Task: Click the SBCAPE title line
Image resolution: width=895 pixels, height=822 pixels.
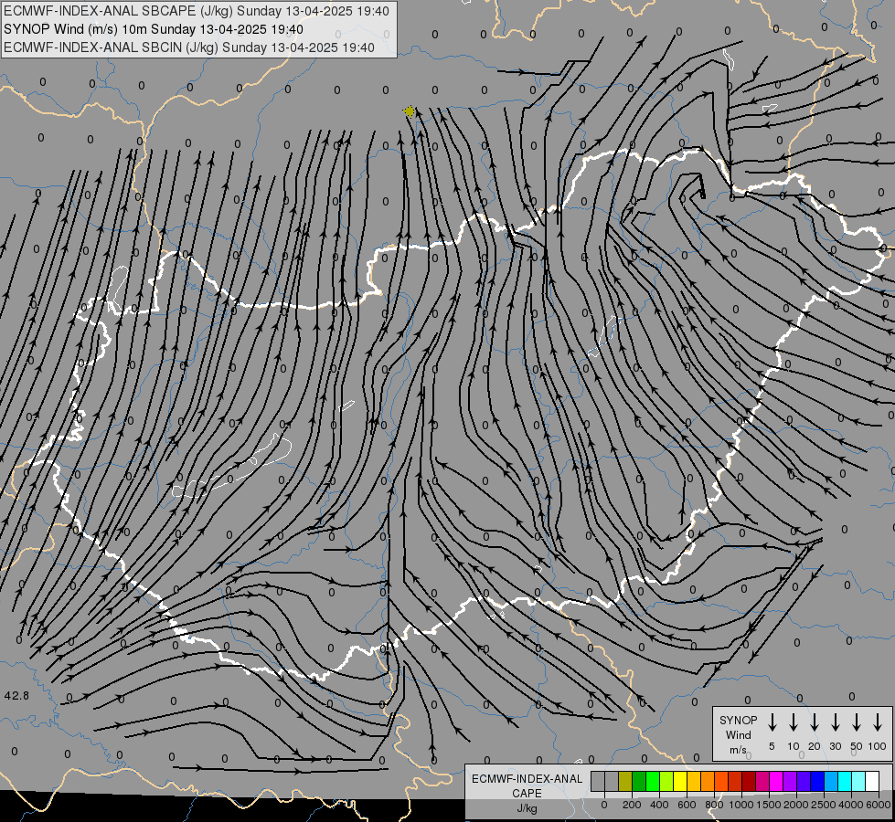Action: click(197, 11)
